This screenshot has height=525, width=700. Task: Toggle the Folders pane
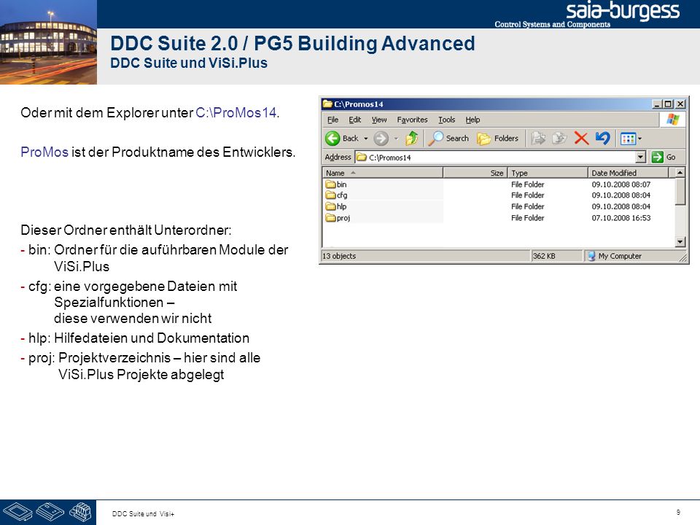coord(497,139)
